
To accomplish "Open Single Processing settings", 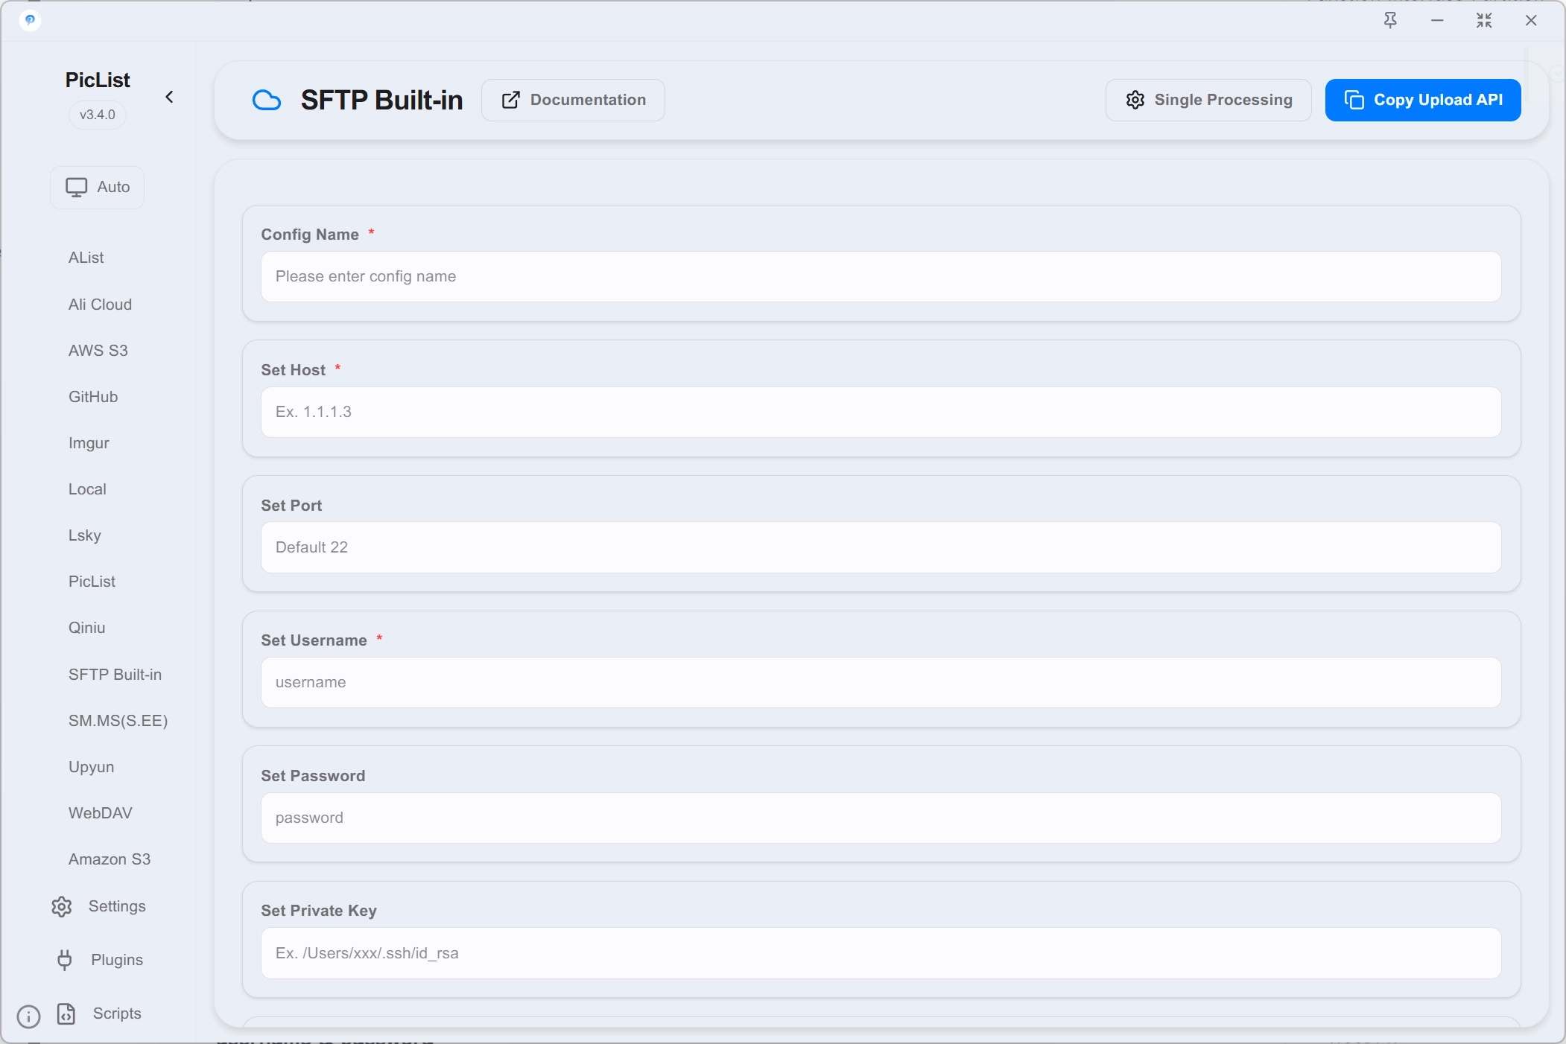I will tap(1208, 100).
